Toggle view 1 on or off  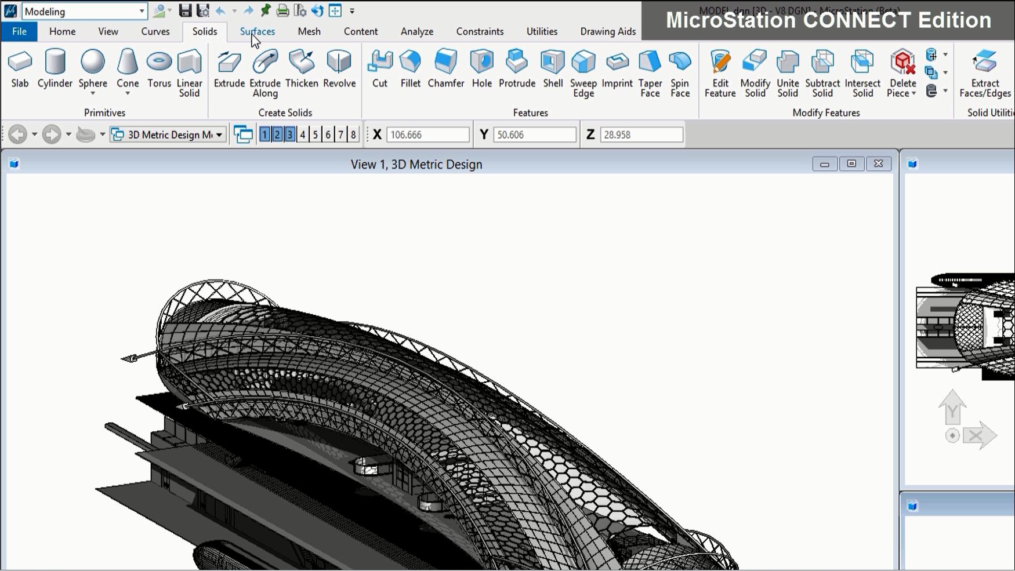(x=264, y=134)
